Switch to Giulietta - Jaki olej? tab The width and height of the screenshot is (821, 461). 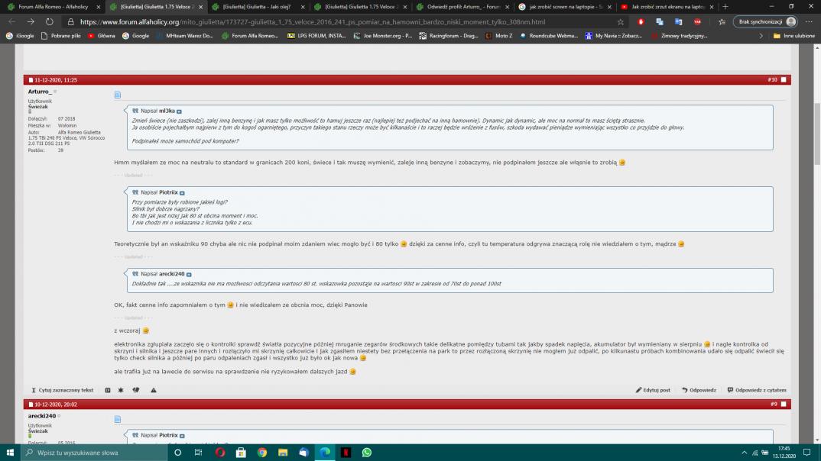click(258, 7)
